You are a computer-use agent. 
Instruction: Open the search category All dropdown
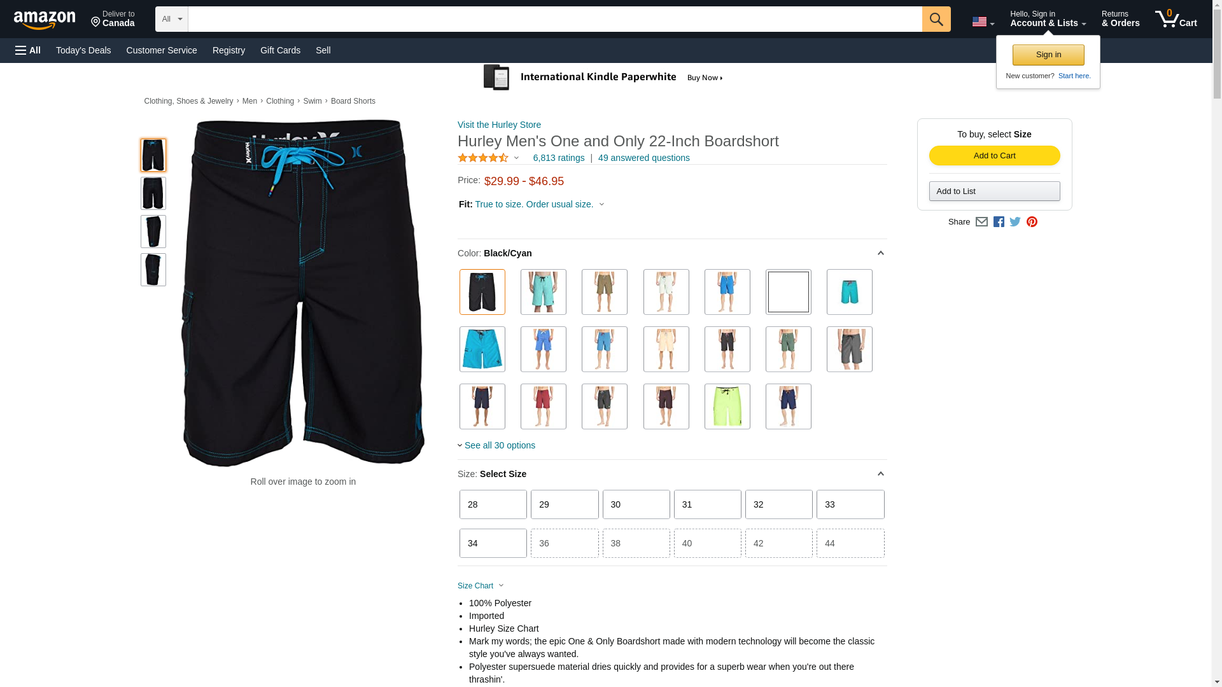click(x=172, y=19)
